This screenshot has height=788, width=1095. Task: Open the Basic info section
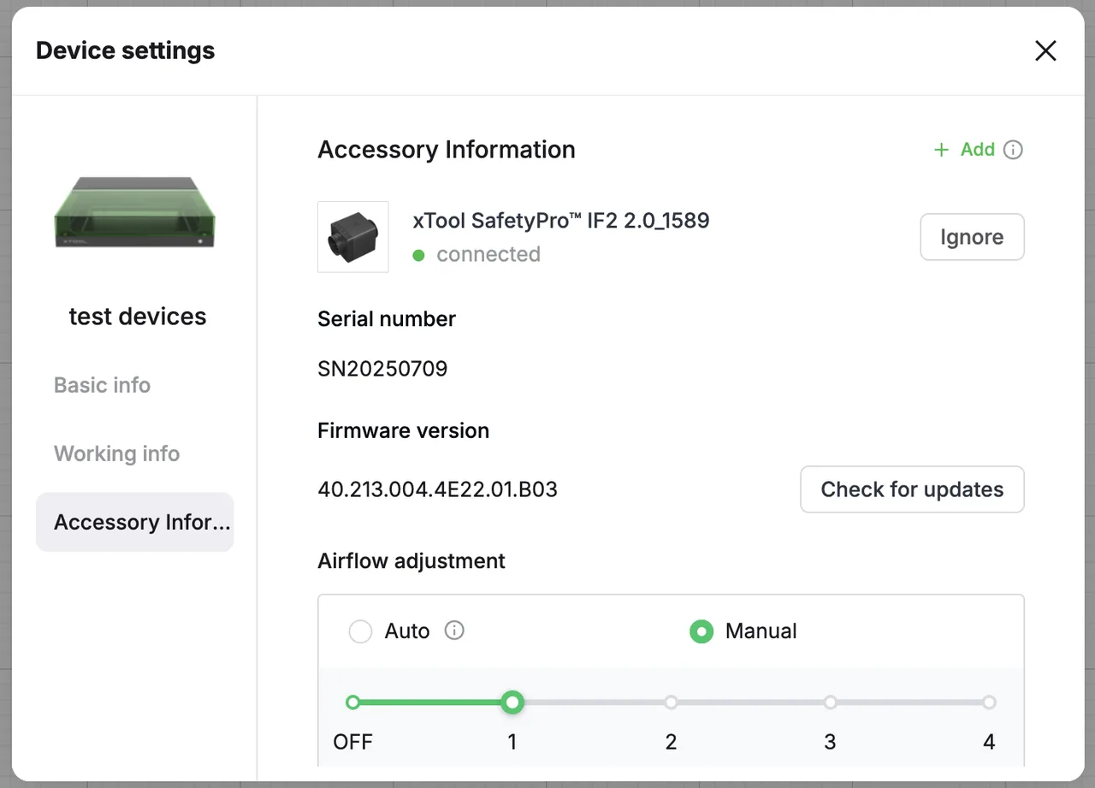click(x=103, y=385)
